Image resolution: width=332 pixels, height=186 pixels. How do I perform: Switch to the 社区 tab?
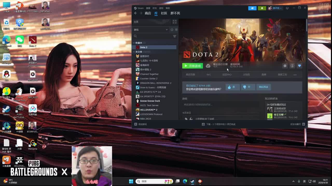164,13
